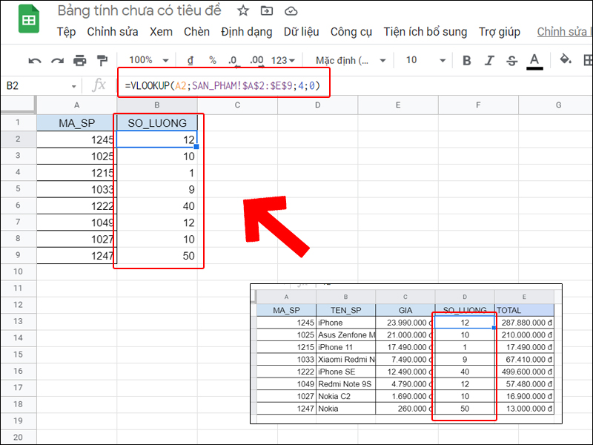This screenshot has height=445, width=593.
Task: Click the Undo arrow icon
Action: [x=35, y=60]
